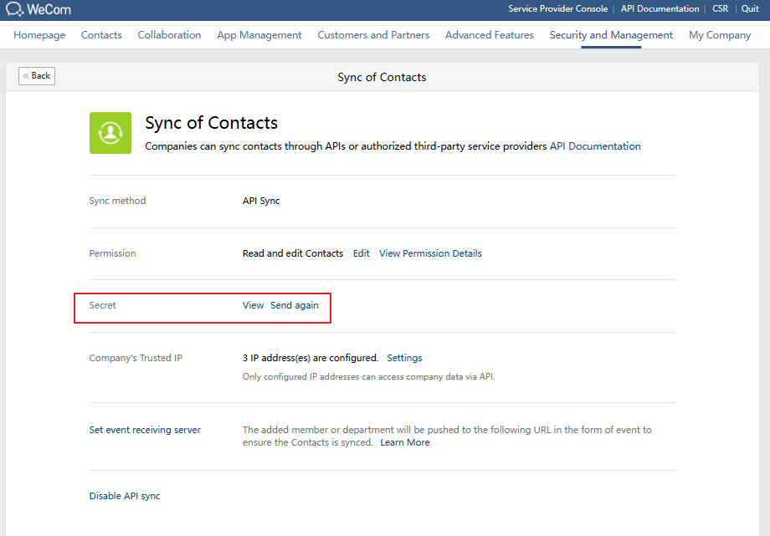
Task: Open the API Documentation from top bar
Action: [660, 9]
